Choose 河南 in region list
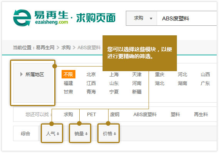 137,83
